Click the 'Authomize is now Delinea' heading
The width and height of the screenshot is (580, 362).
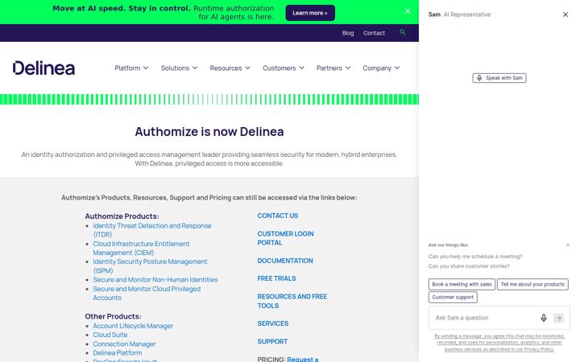click(209, 132)
